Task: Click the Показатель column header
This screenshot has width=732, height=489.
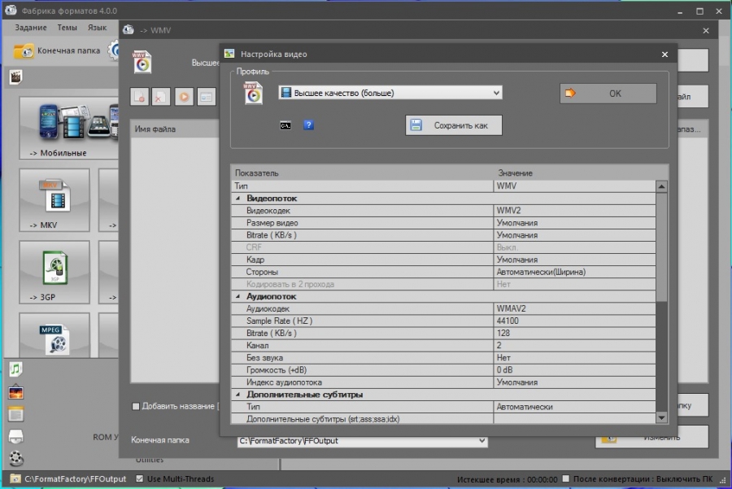Action: coord(362,172)
